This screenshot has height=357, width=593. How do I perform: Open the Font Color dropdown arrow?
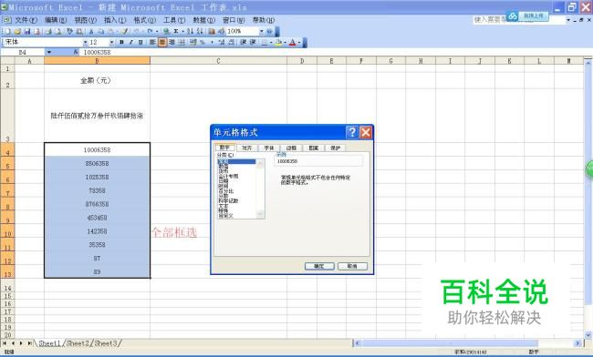(x=298, y=43)
